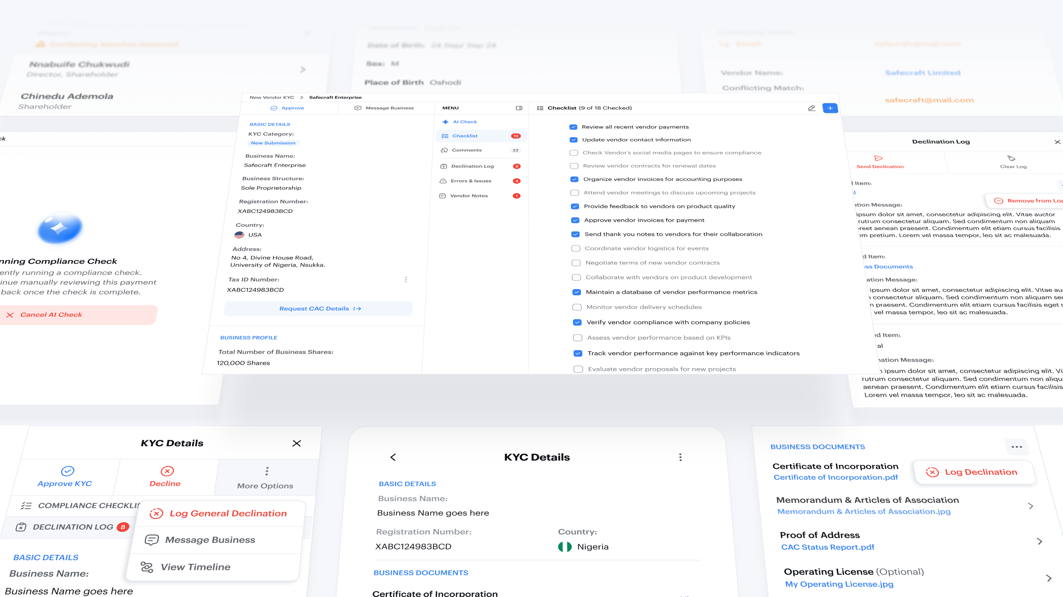Click the red 8 badge beside DECLINATION LOG

[x=123, y=527]
